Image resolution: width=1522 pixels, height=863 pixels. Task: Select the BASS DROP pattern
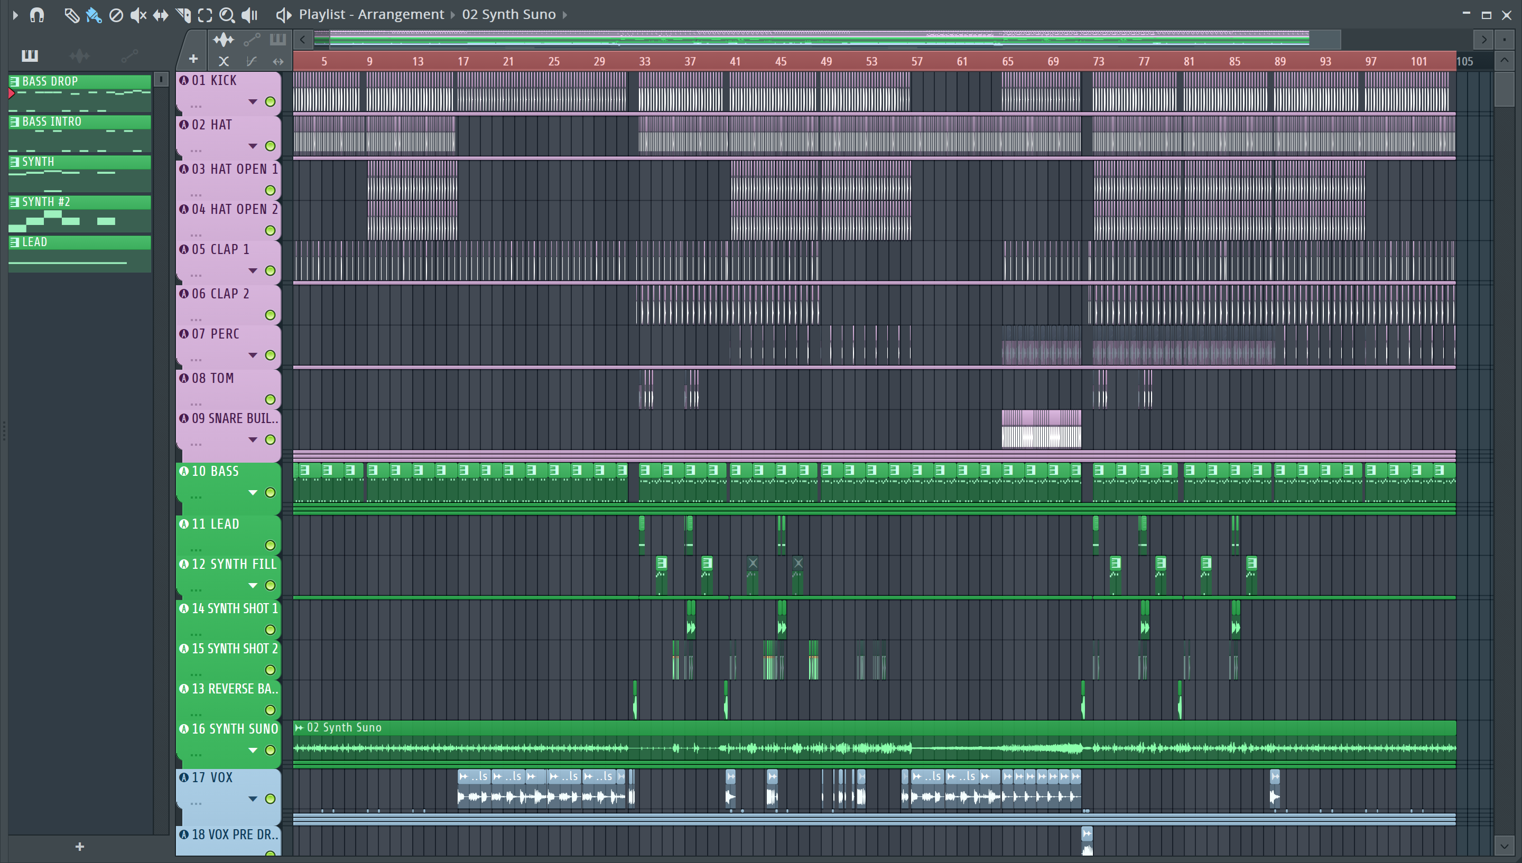click(80, 93)
